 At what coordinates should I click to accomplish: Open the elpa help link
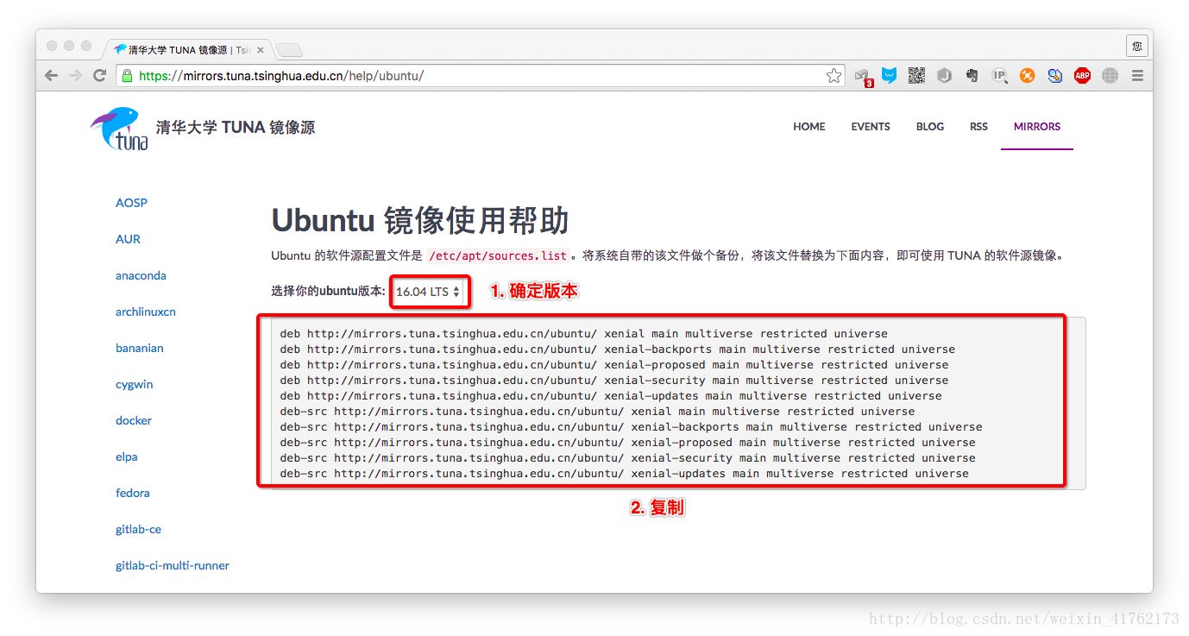coord(127,457)
